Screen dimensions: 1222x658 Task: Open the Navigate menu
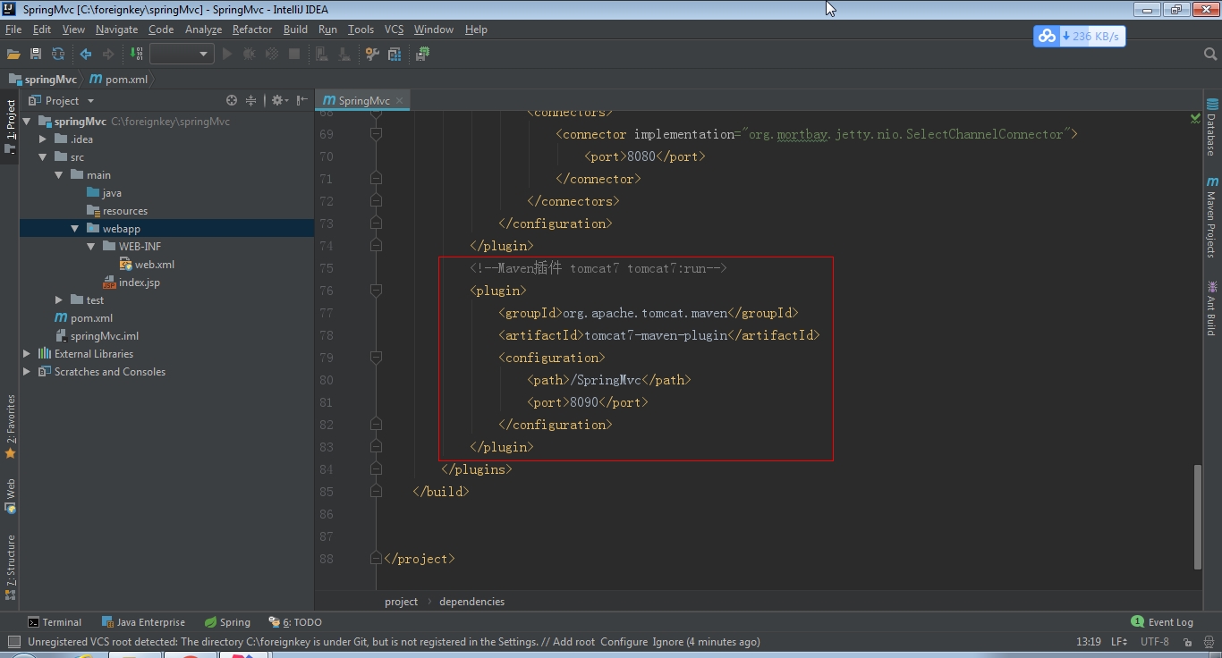tap(117, 30)
